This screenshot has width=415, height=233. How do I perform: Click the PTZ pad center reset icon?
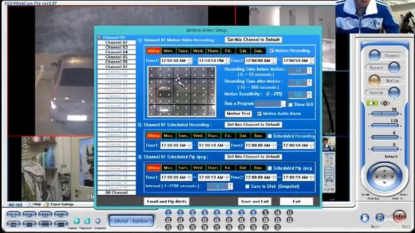385,177
